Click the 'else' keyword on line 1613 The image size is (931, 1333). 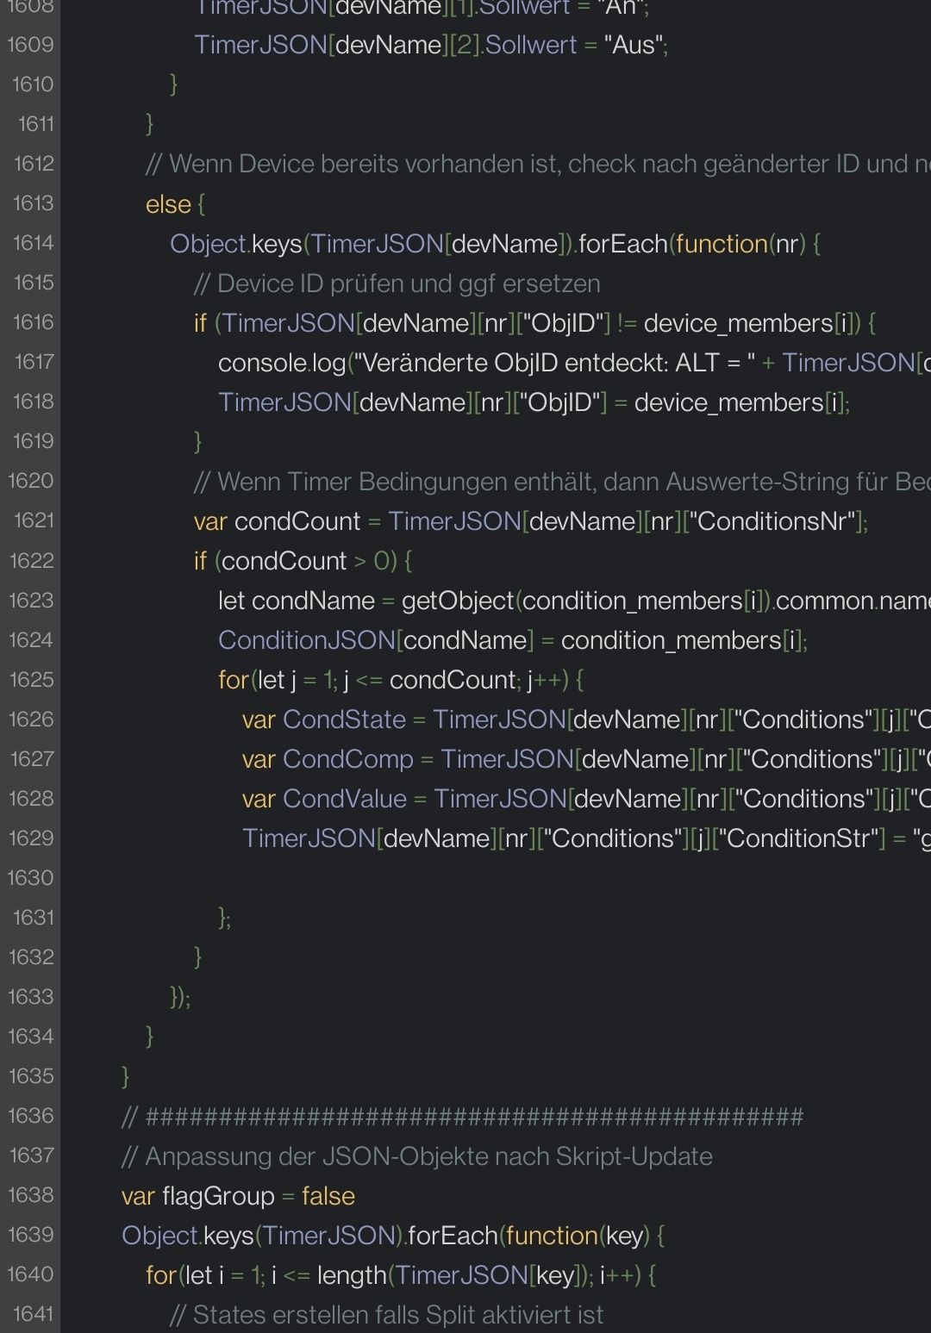tap(168, 204)
